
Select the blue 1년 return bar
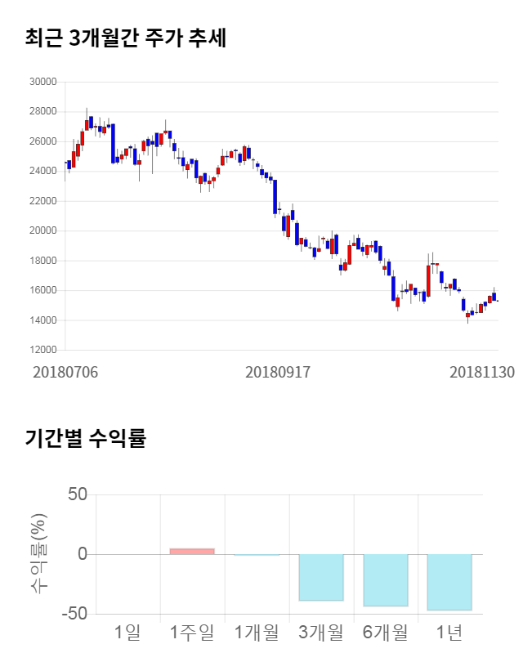pyautogui.click(x=449, y=582)
